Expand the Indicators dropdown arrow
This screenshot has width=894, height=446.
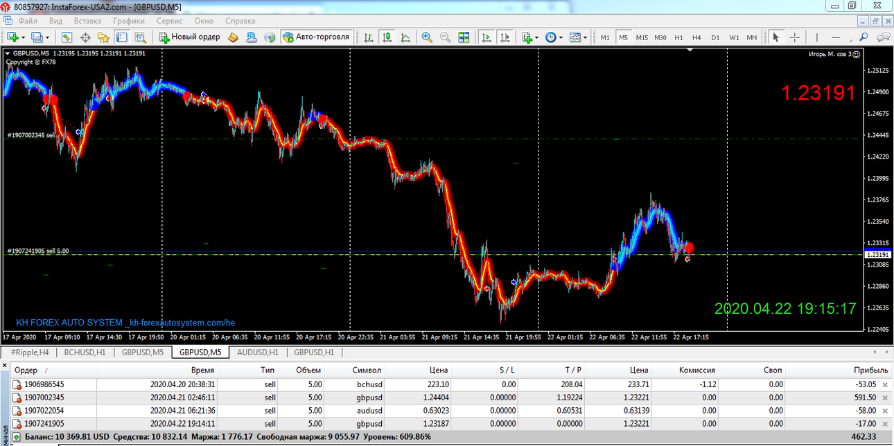click(538, 37)
